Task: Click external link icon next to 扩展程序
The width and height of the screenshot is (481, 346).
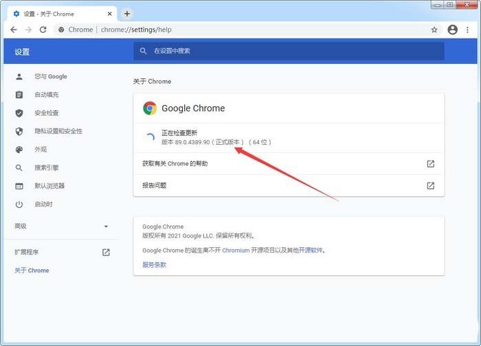Action: pyautogui.click(x=106, y=252)
